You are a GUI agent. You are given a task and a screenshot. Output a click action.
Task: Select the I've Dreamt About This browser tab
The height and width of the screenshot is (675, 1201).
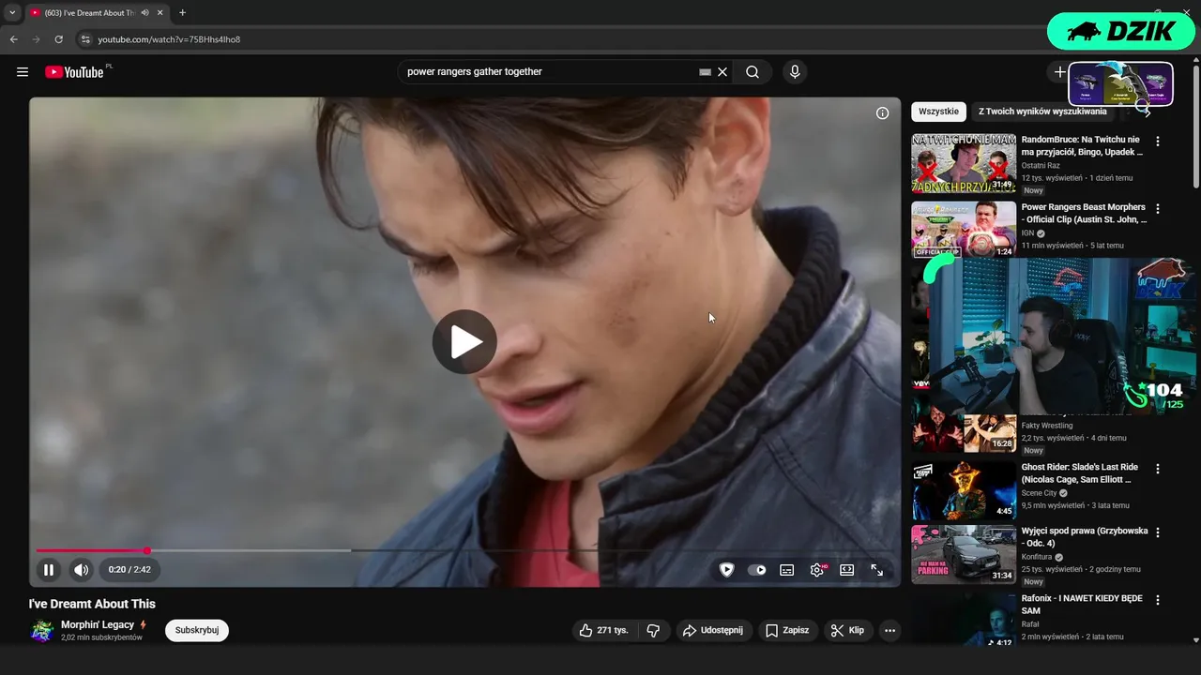(89, 13)
